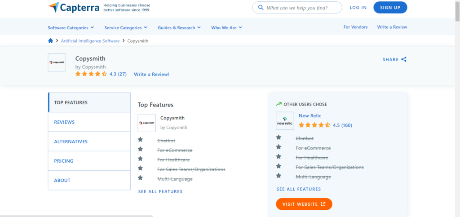Expand Service Categories dropdown
Screen dimensions: 460x217
tap(126, 27)
